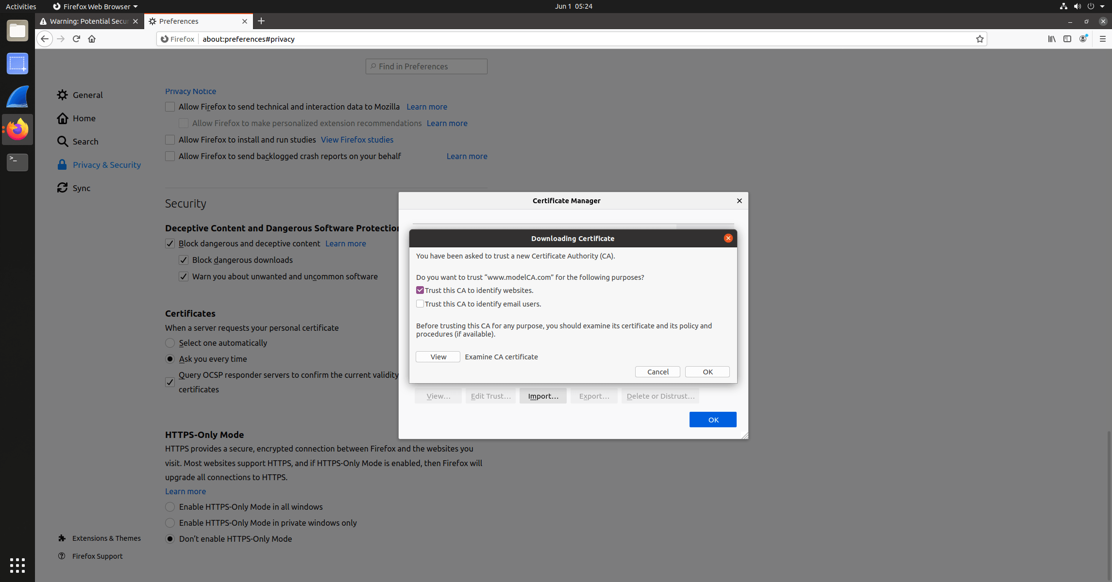Enable HTTPS-Only Mode in private windows only
Screen dimensions: 1112x582
pyautogui.click(x=170, y=523)
